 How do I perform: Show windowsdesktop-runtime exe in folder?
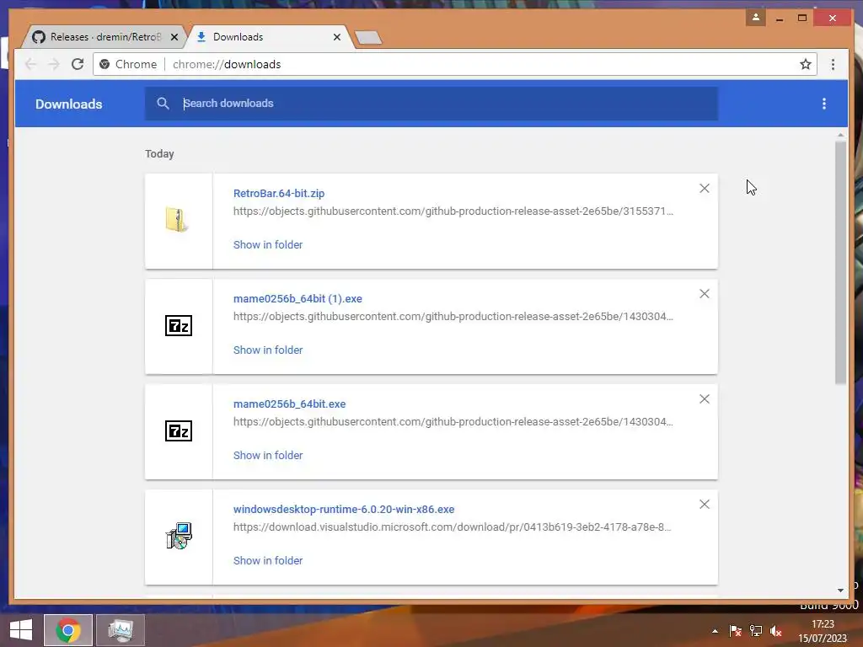point(267,560)
